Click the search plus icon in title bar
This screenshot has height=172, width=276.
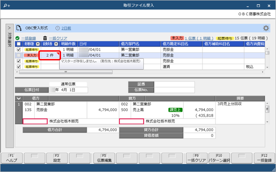(6, 6)
